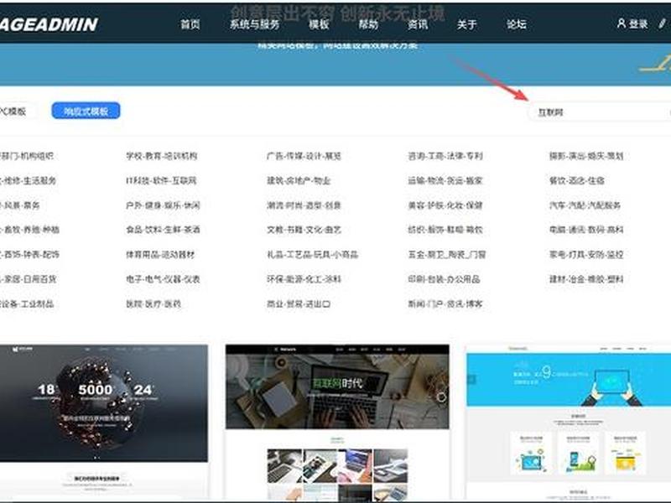Screen dimensions: 671x503
Task: Choose the IT科技-软件-互联网 category
Action: click(161, 180)
